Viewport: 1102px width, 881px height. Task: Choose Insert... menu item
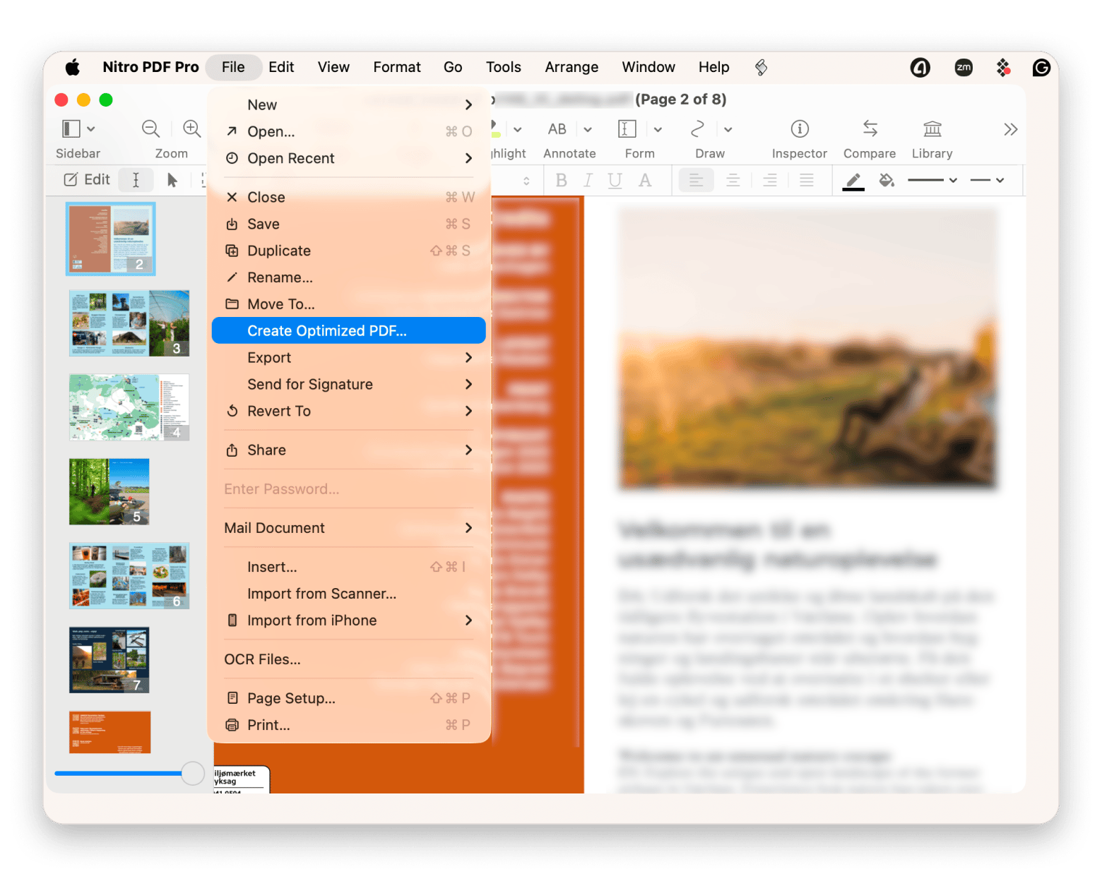coord(349,567)
